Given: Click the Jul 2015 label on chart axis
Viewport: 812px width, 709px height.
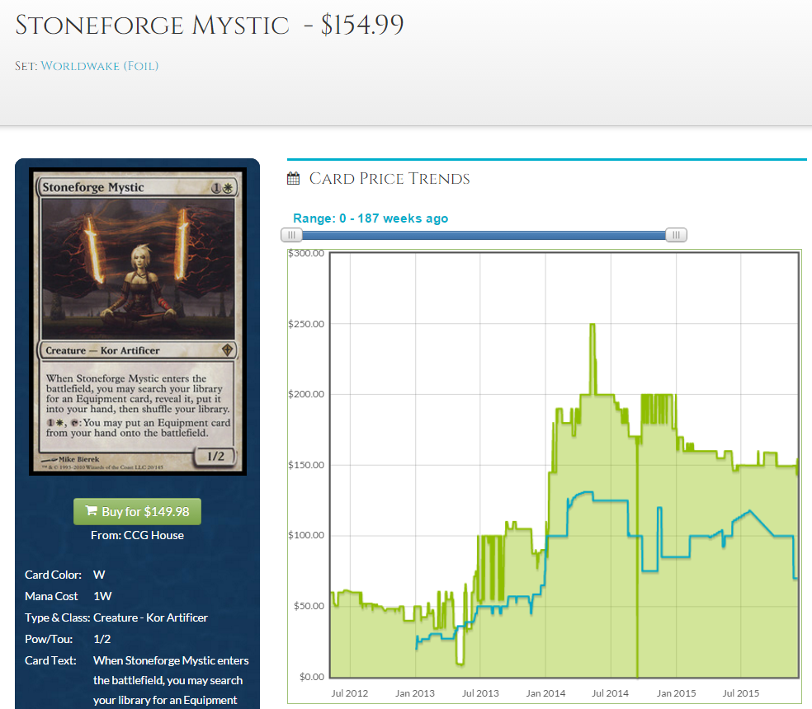Looking at the screenshot, I should (x=741, y=693).
